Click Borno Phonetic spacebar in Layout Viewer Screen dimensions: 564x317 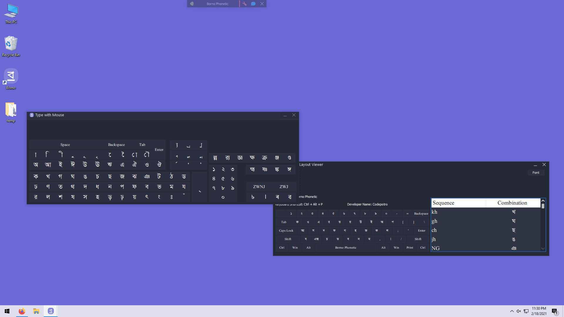pyautogui.click(x=346, y=248)
